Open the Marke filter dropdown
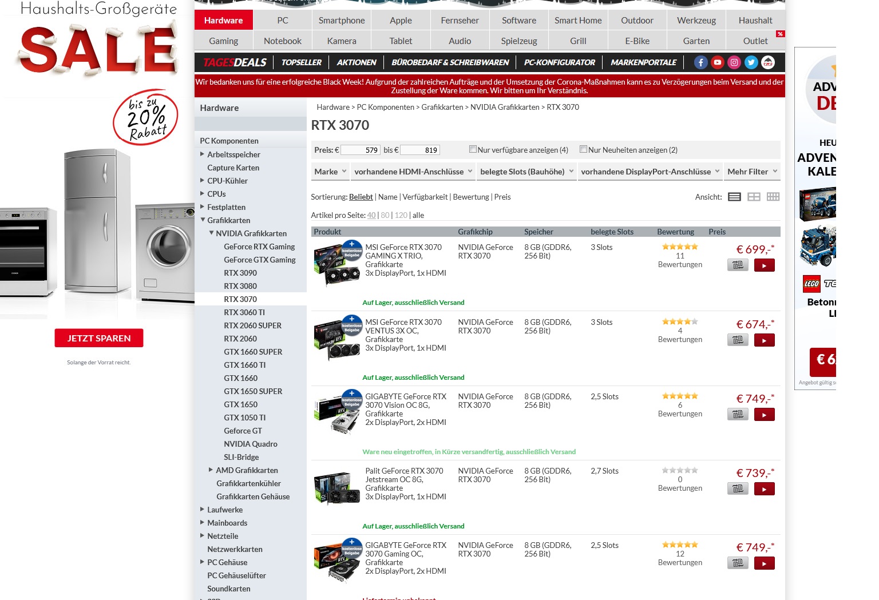 [x=330, y=172]
